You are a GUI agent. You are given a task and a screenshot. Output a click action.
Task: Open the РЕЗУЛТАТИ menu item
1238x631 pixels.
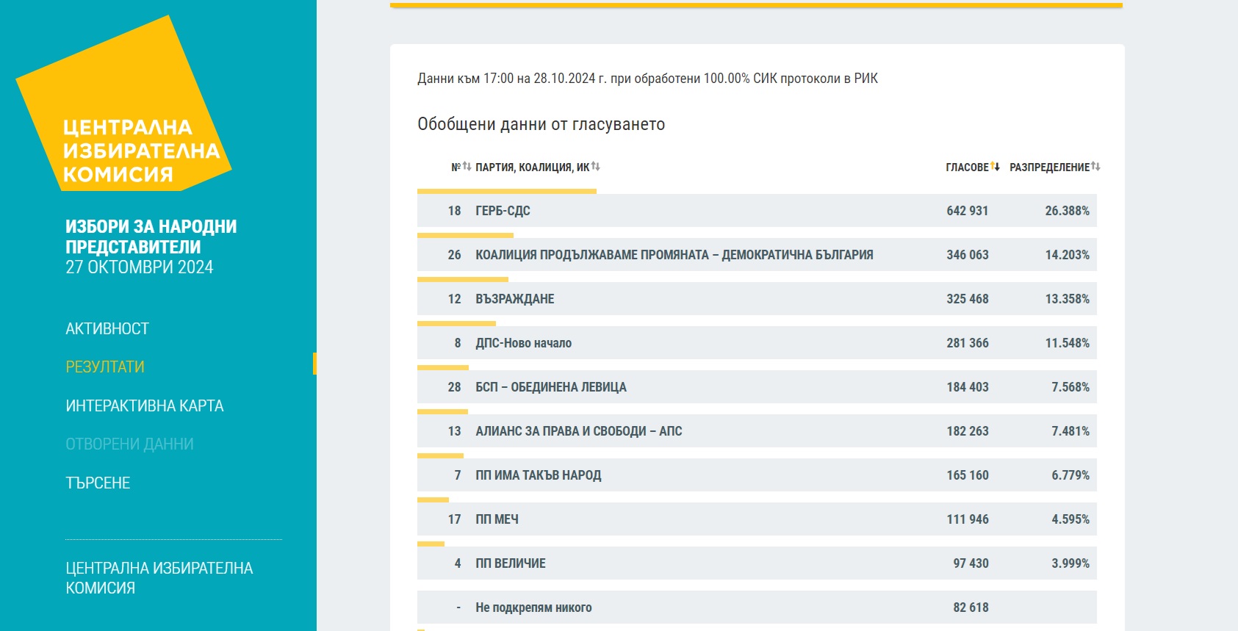coord(105,367)
